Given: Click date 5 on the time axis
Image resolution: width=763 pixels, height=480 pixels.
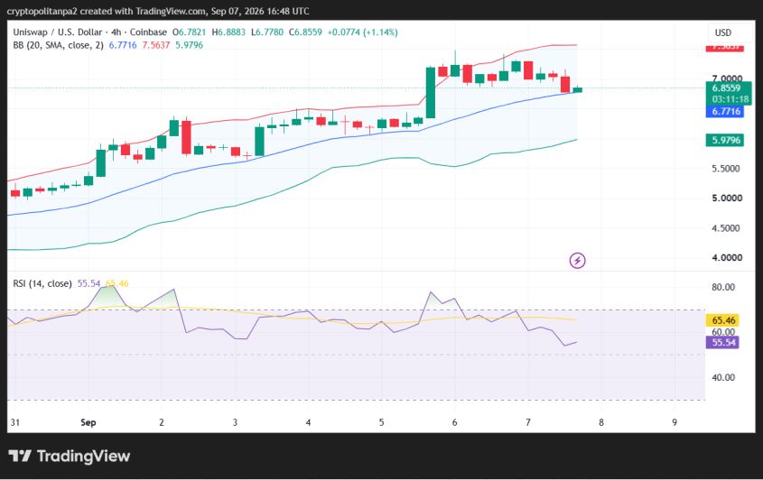Looking at the screenshot, I should pos(381,422).
